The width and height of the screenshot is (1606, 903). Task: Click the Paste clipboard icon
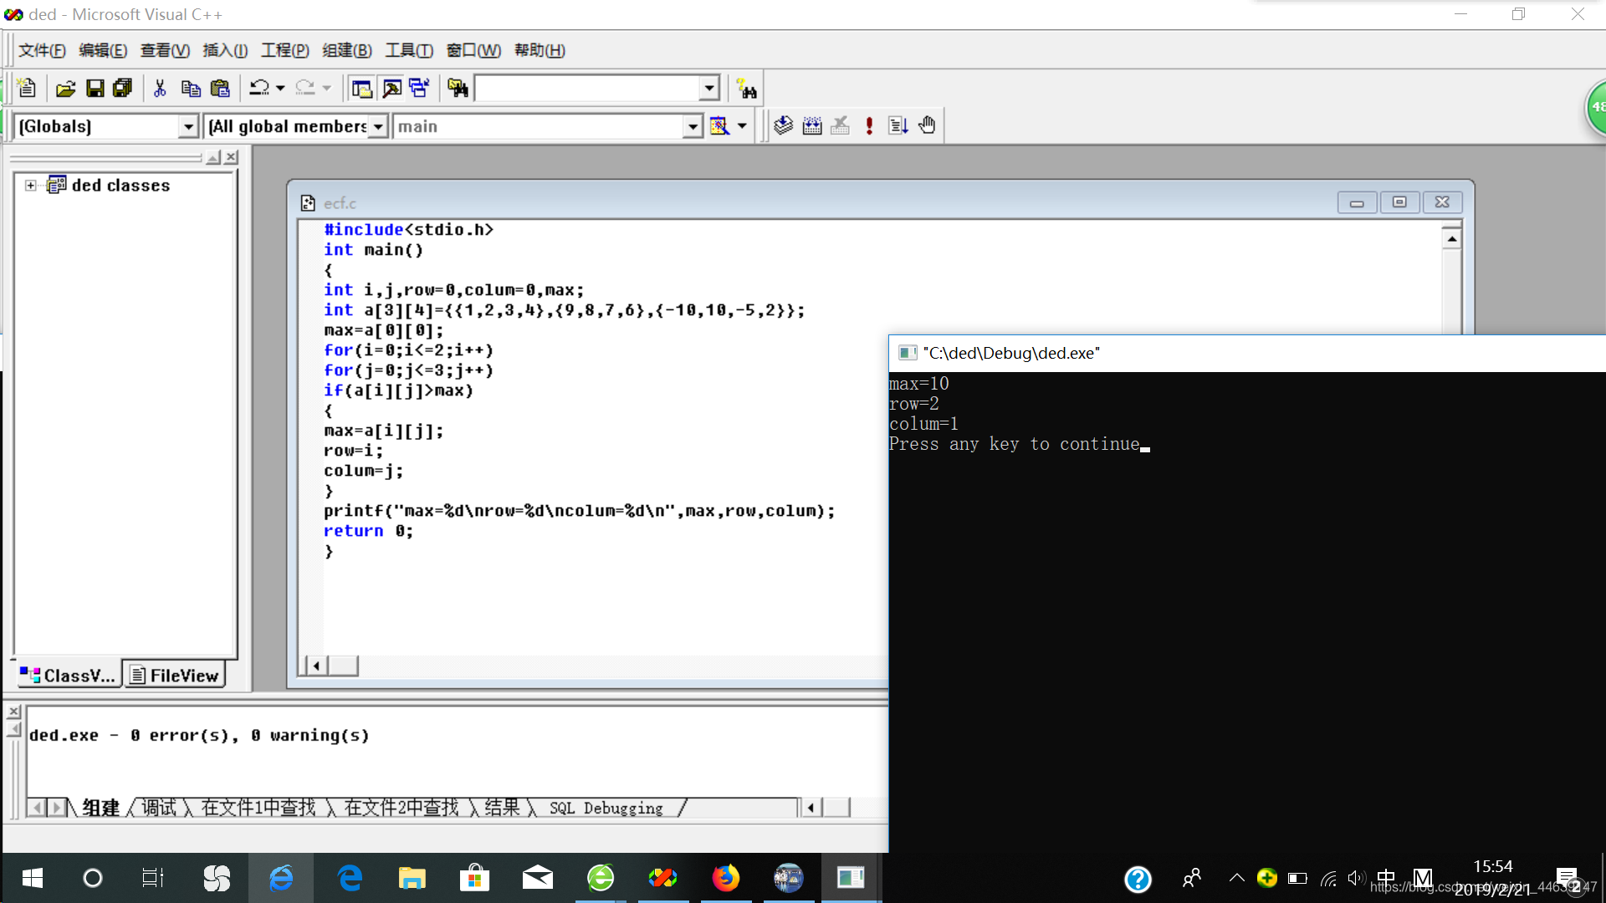[x=220, y=88]
